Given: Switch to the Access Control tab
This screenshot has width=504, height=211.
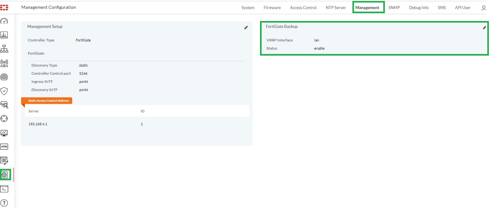Looking at the screenshot, I should (x=303, y=8).
